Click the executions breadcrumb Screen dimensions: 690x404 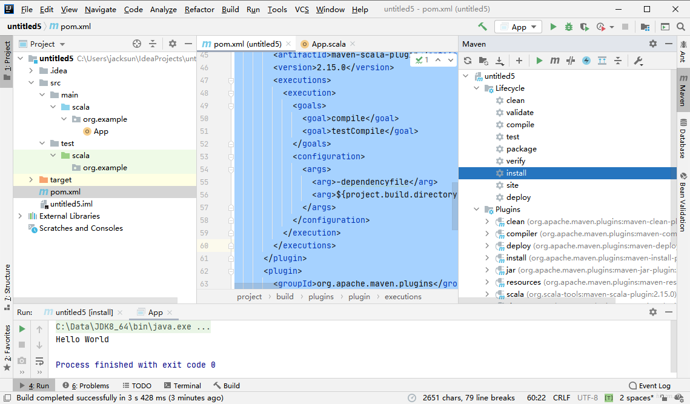coord(403,297)
